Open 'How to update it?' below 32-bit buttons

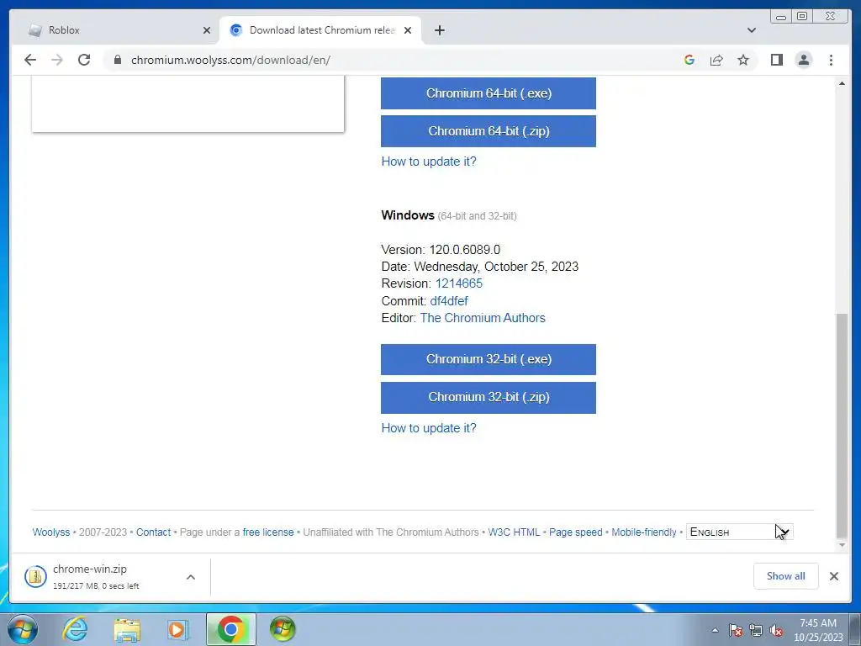(x=429, y=428)
